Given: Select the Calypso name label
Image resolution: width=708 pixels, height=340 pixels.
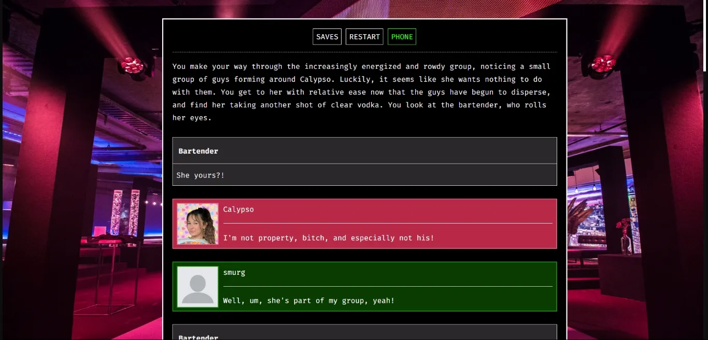Looking at the screenshot, I should [x=238, y=209].
